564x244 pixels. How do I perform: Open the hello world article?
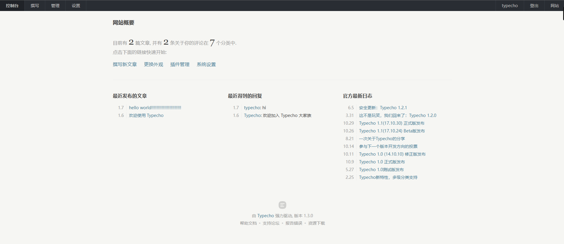155,108
